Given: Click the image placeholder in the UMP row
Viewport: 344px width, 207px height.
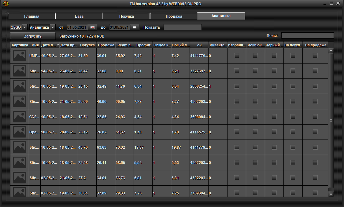Looking at the screenshot, I should click(x=19, y=56).
